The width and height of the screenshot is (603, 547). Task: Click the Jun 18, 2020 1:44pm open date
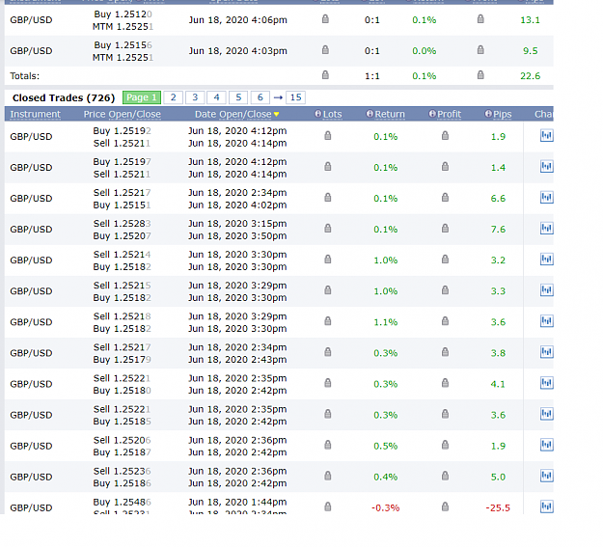point(237,502)
